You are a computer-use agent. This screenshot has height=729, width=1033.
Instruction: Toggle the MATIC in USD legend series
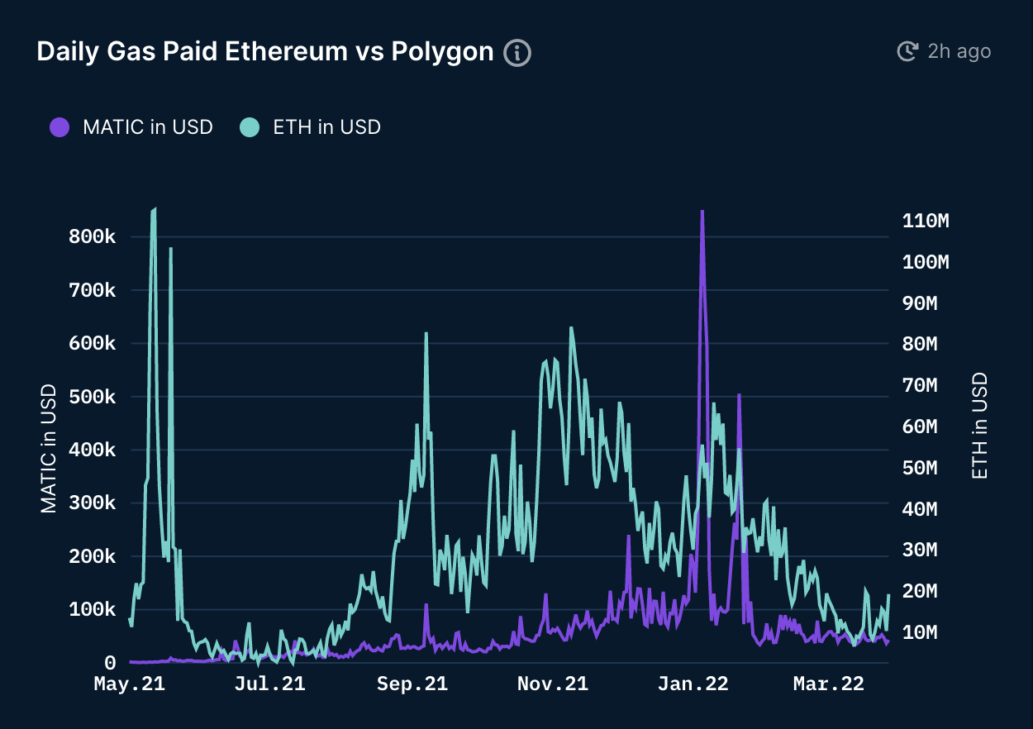(131, 127)
